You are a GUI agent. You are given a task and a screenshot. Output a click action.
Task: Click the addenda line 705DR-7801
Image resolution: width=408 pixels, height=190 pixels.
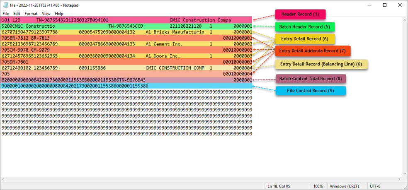(x=126, y=62)
